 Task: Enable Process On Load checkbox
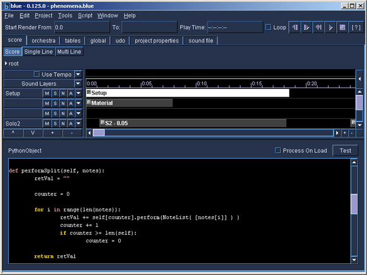[278, 151]
